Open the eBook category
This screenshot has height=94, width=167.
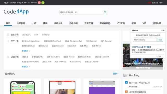pos(75,62)
